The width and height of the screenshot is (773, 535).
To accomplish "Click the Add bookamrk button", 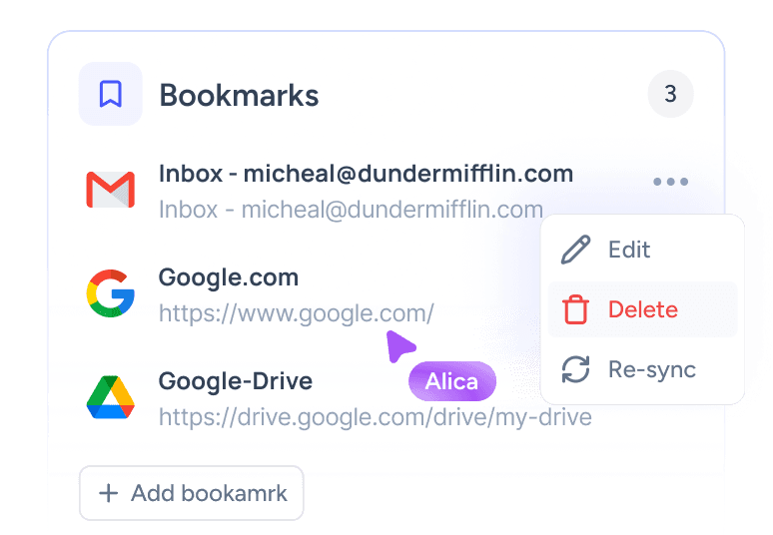I will (x=192, y=493).
